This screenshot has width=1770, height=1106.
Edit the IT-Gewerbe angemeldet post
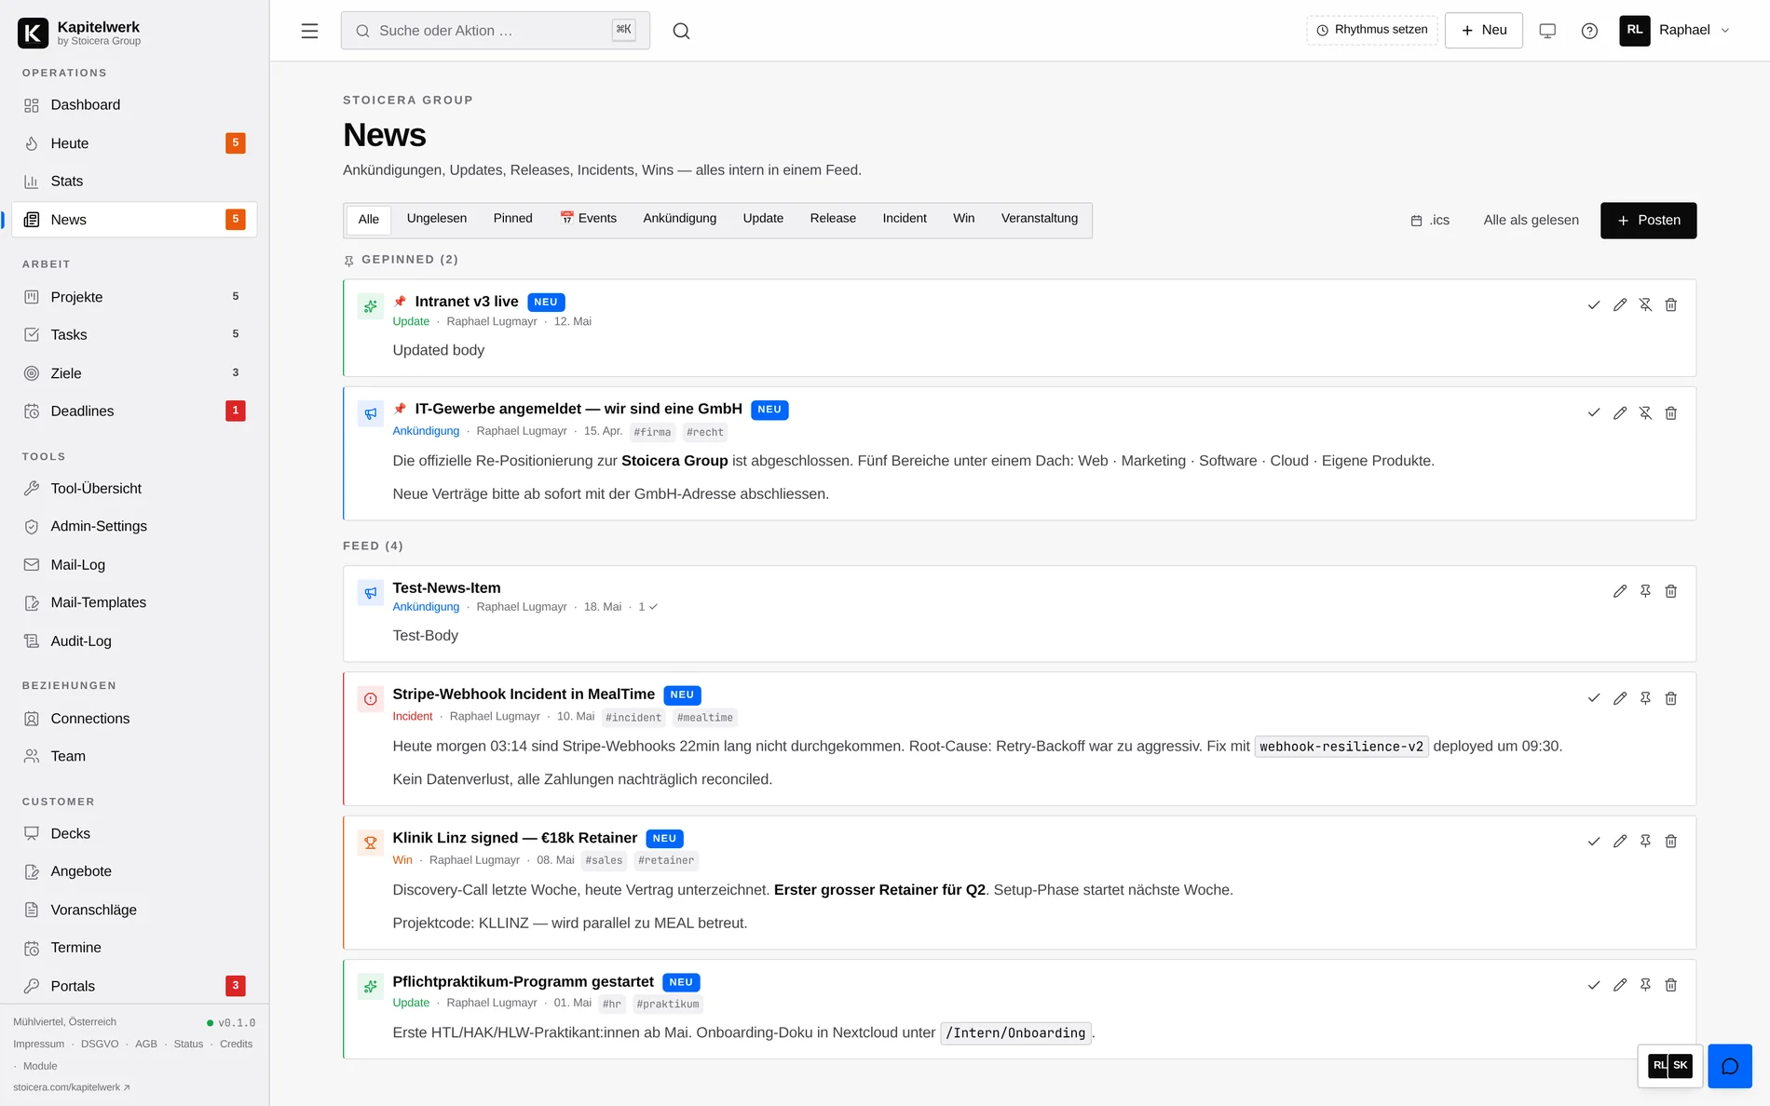click(x=1620, y=413)
